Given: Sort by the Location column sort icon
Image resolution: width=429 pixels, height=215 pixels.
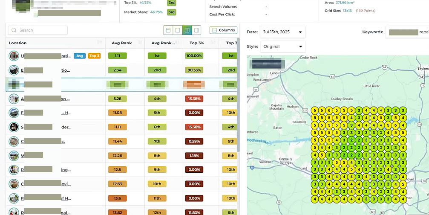Looking at the screenshot, I should [100, 43].
